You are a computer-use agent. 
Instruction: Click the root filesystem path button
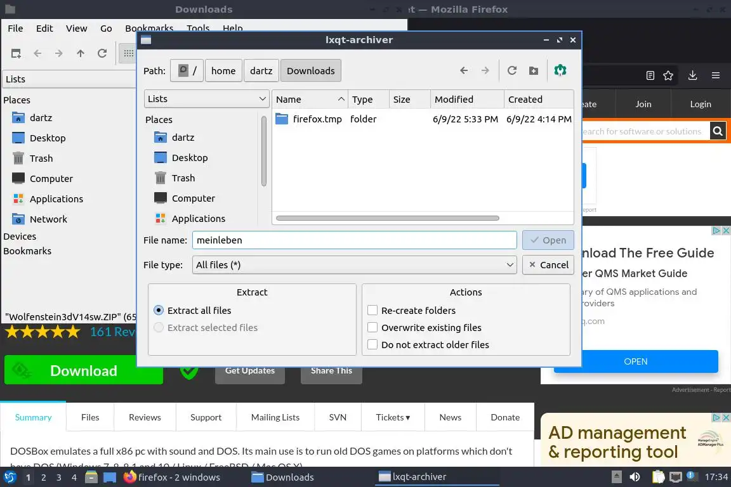point(187,71)
